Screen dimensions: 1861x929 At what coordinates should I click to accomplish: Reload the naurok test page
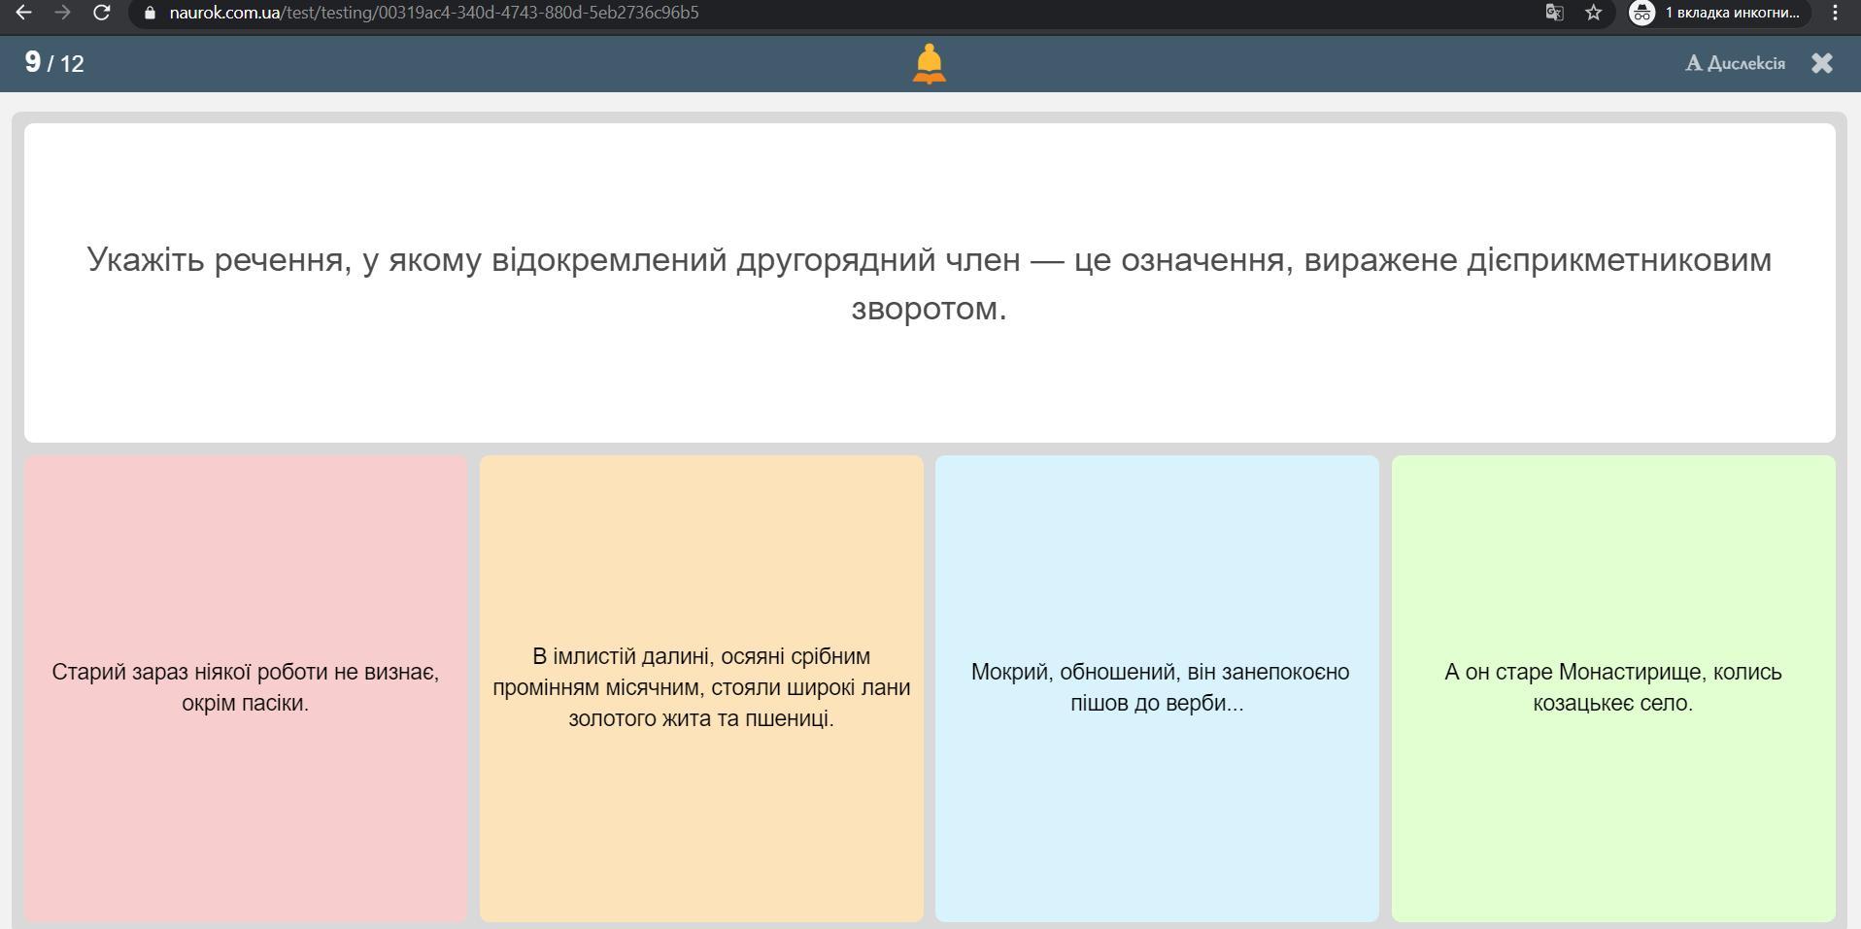101,13
